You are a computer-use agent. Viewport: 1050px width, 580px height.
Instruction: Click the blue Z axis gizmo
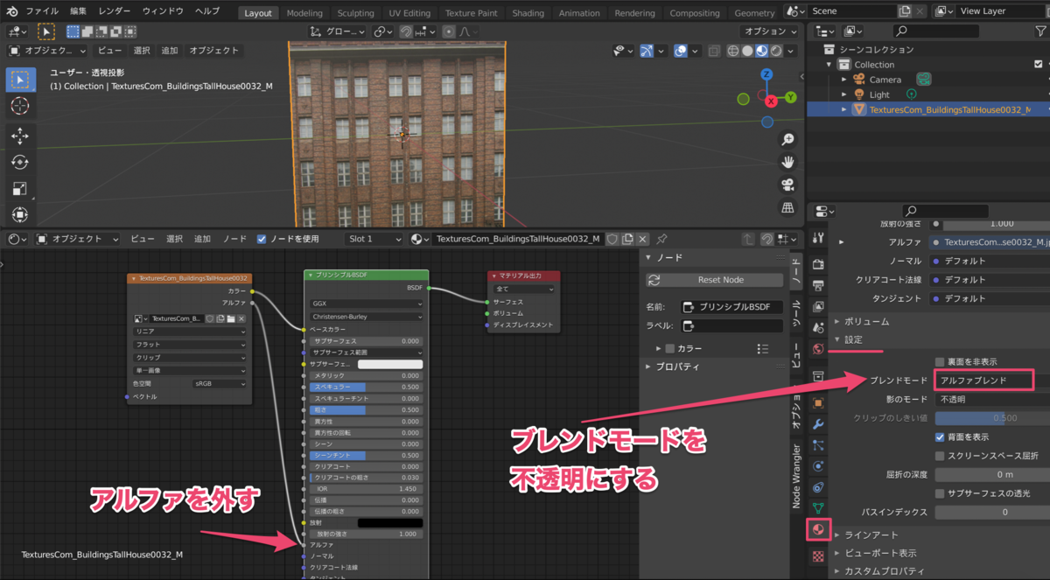tap(766, 74)
